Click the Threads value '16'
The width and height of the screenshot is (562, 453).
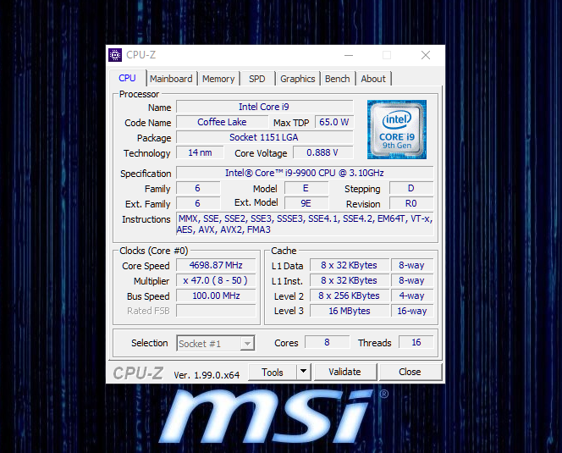[x=416, y=342]
